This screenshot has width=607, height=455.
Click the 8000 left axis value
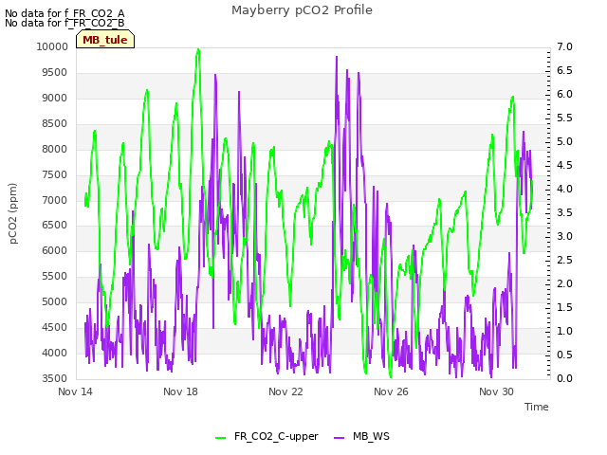[55, 149]
